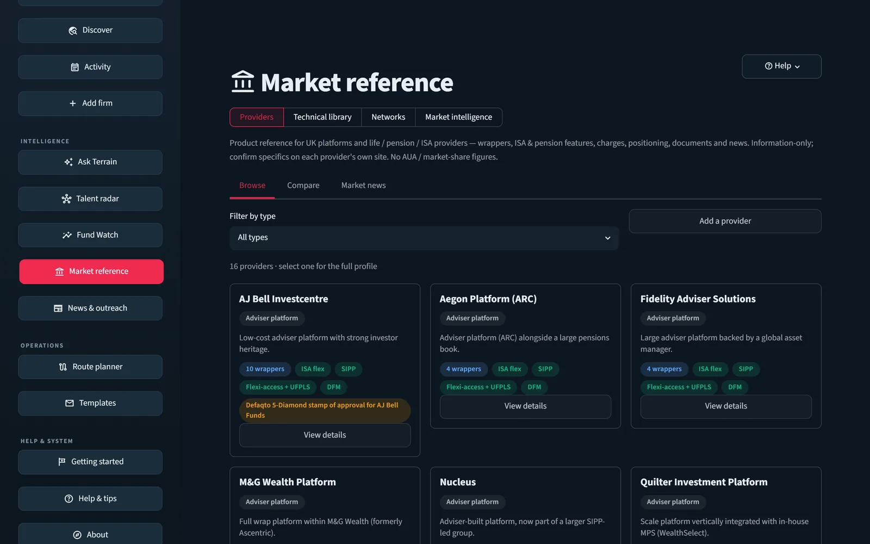Open the Activity page button
Image resolution: width=870 pixels, height=544 pixels.
click(x=90, y=67)
